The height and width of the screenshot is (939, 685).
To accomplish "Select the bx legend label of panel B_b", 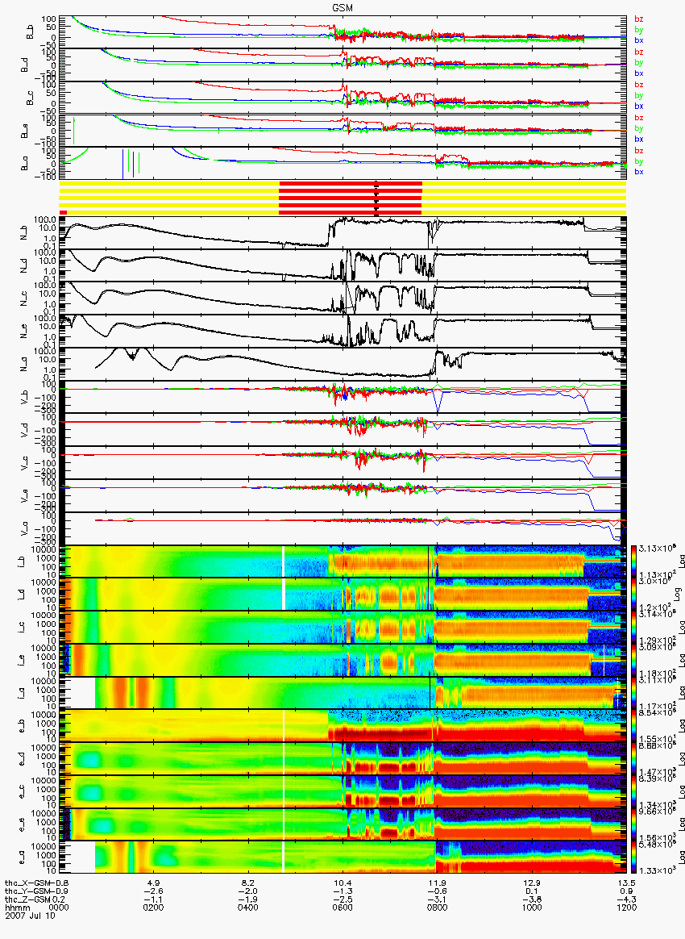I will pyautogui.click(x=638, y=40).
